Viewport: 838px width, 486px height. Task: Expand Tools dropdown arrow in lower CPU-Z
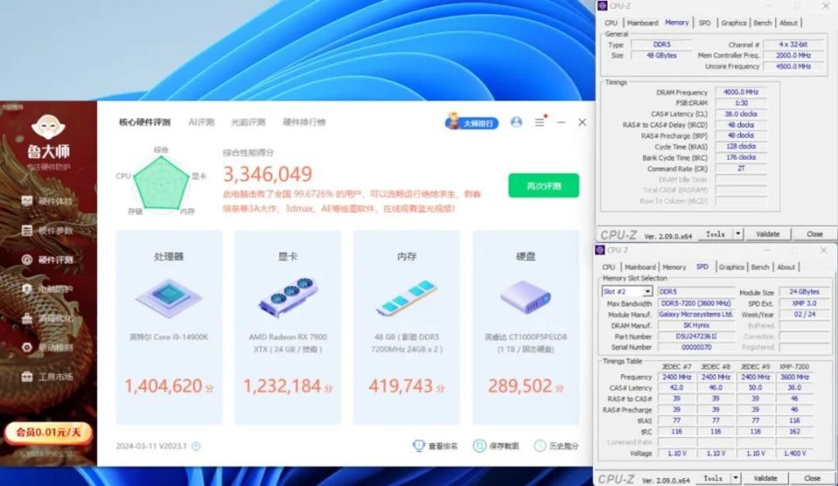735,478
